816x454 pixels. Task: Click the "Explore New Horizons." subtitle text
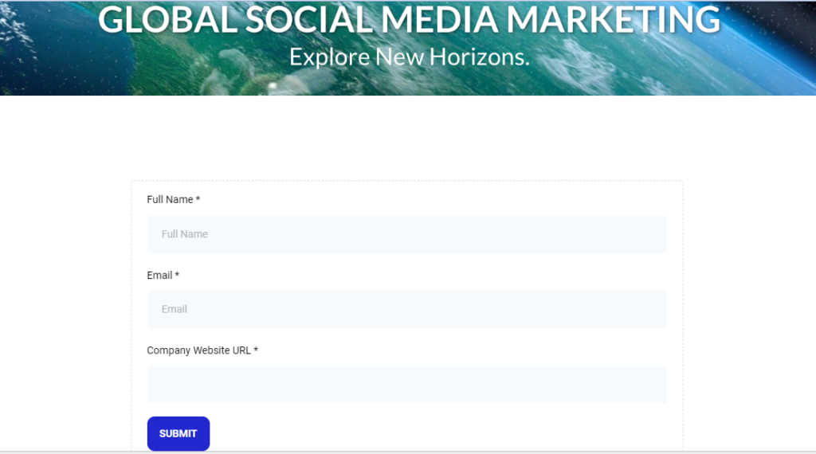[409, 57]
